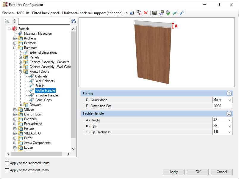Image resolution: width=239 pixels, height=179 pixels.
Task: Select the Portábille tree item
Action: pyautogui.click(x=30, y=119)
